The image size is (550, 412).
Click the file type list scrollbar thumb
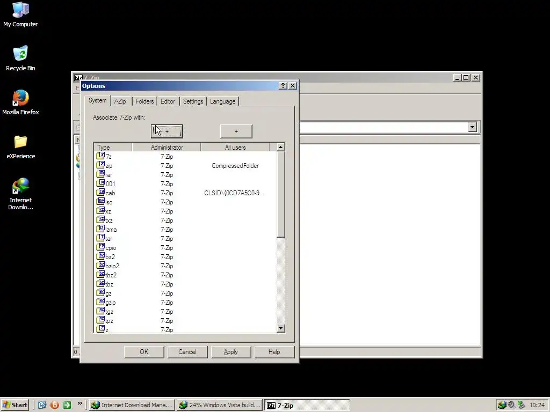tap(280, 194)
